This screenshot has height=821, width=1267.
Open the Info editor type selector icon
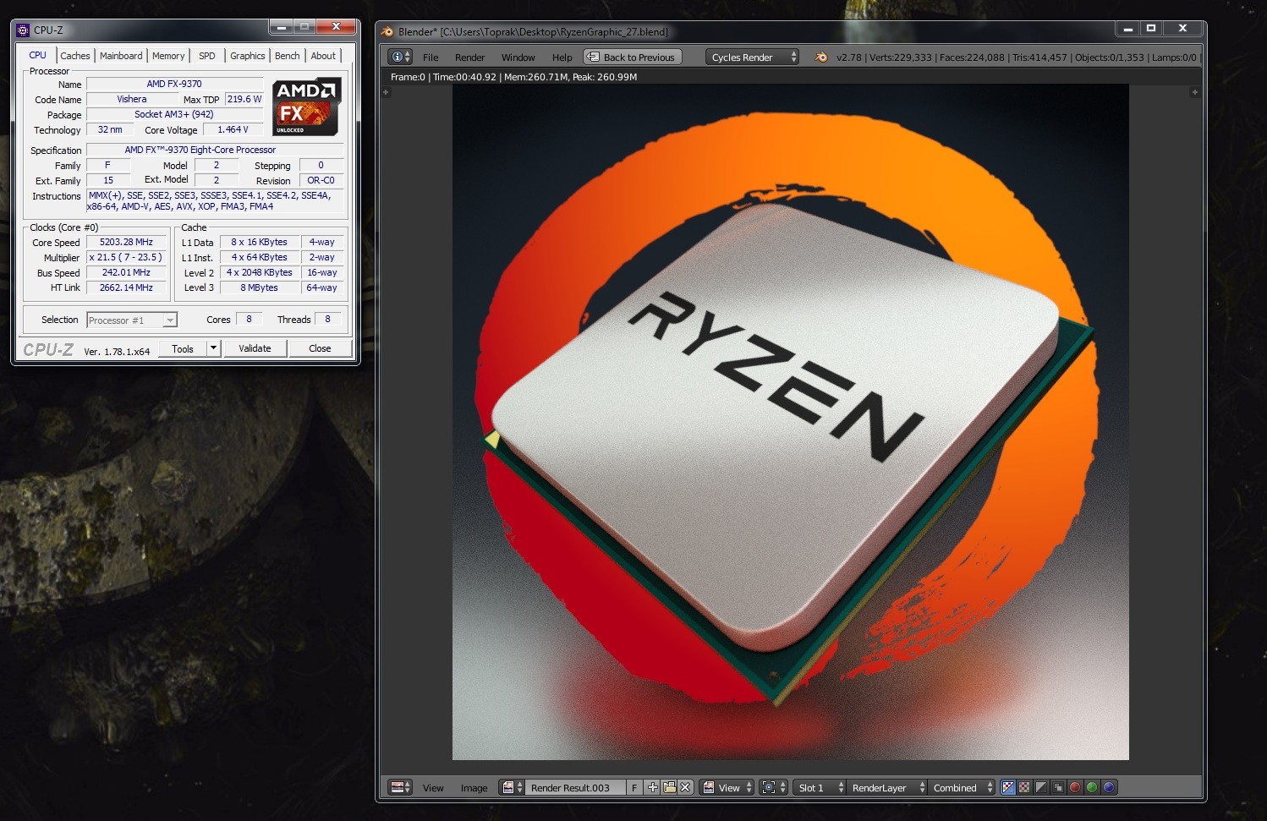399,57
